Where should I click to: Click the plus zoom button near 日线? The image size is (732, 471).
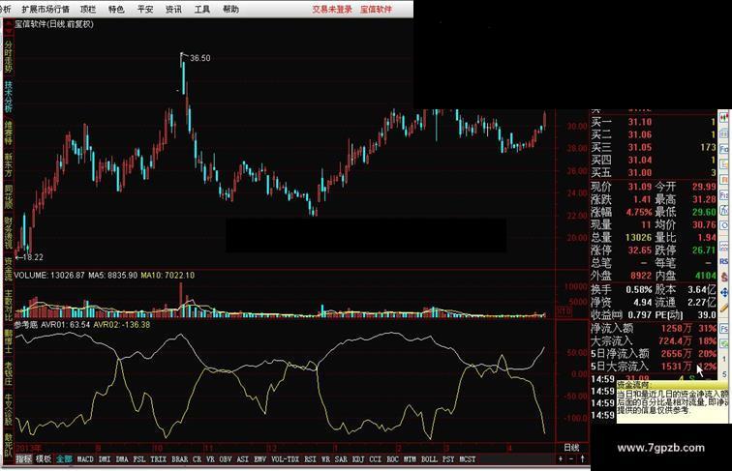coord(561,458)
